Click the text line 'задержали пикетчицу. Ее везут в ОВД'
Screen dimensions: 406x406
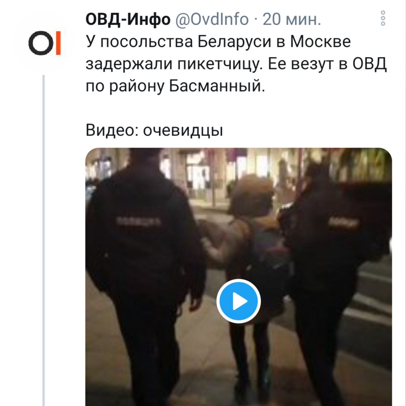tap(236, 64)
